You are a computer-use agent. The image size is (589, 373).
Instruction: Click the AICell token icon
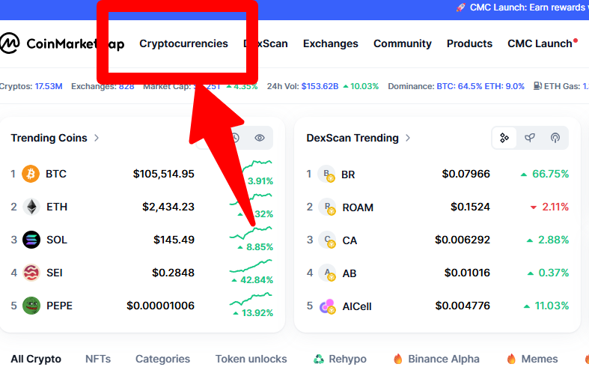pyautogui.click(x=327, y=306)
